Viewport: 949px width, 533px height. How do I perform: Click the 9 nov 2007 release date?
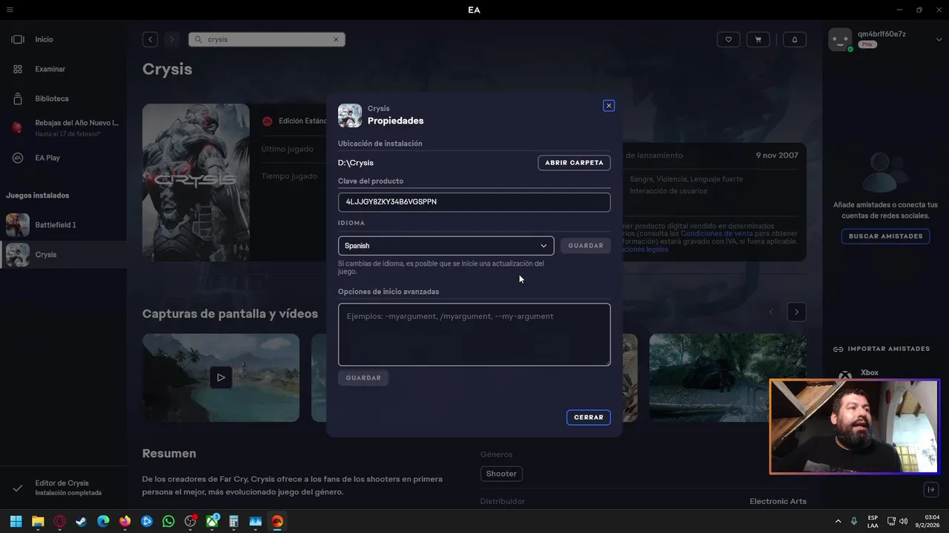coord(777,155)
